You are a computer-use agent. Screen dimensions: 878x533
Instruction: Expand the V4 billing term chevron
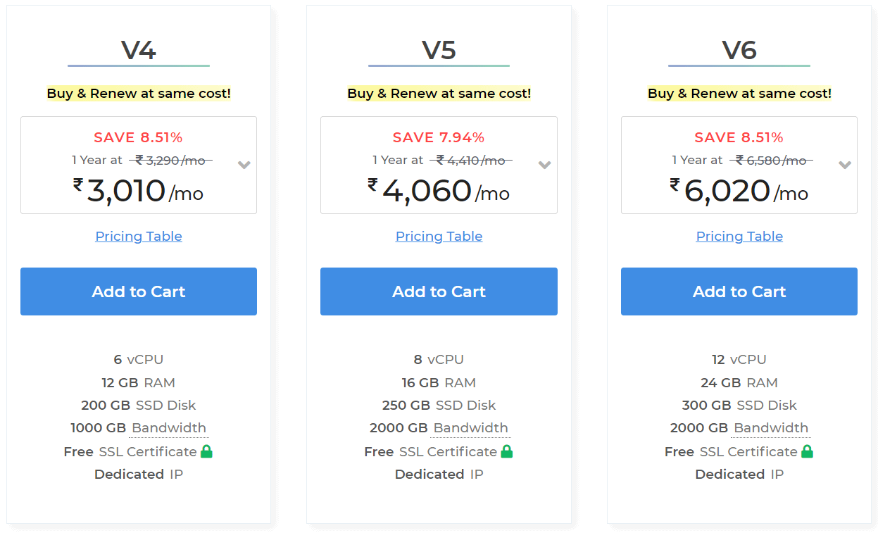click(244, 165)
